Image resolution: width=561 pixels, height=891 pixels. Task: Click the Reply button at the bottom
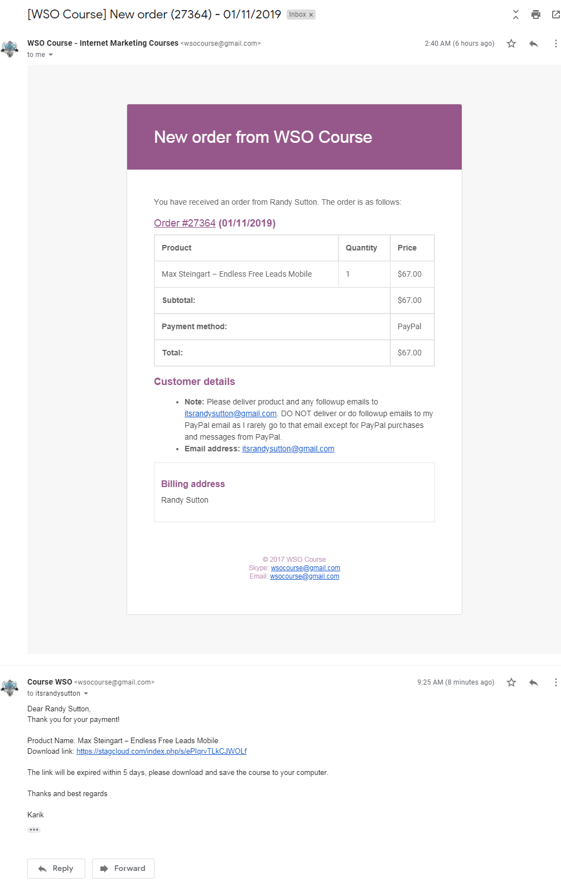click(56, 869)
